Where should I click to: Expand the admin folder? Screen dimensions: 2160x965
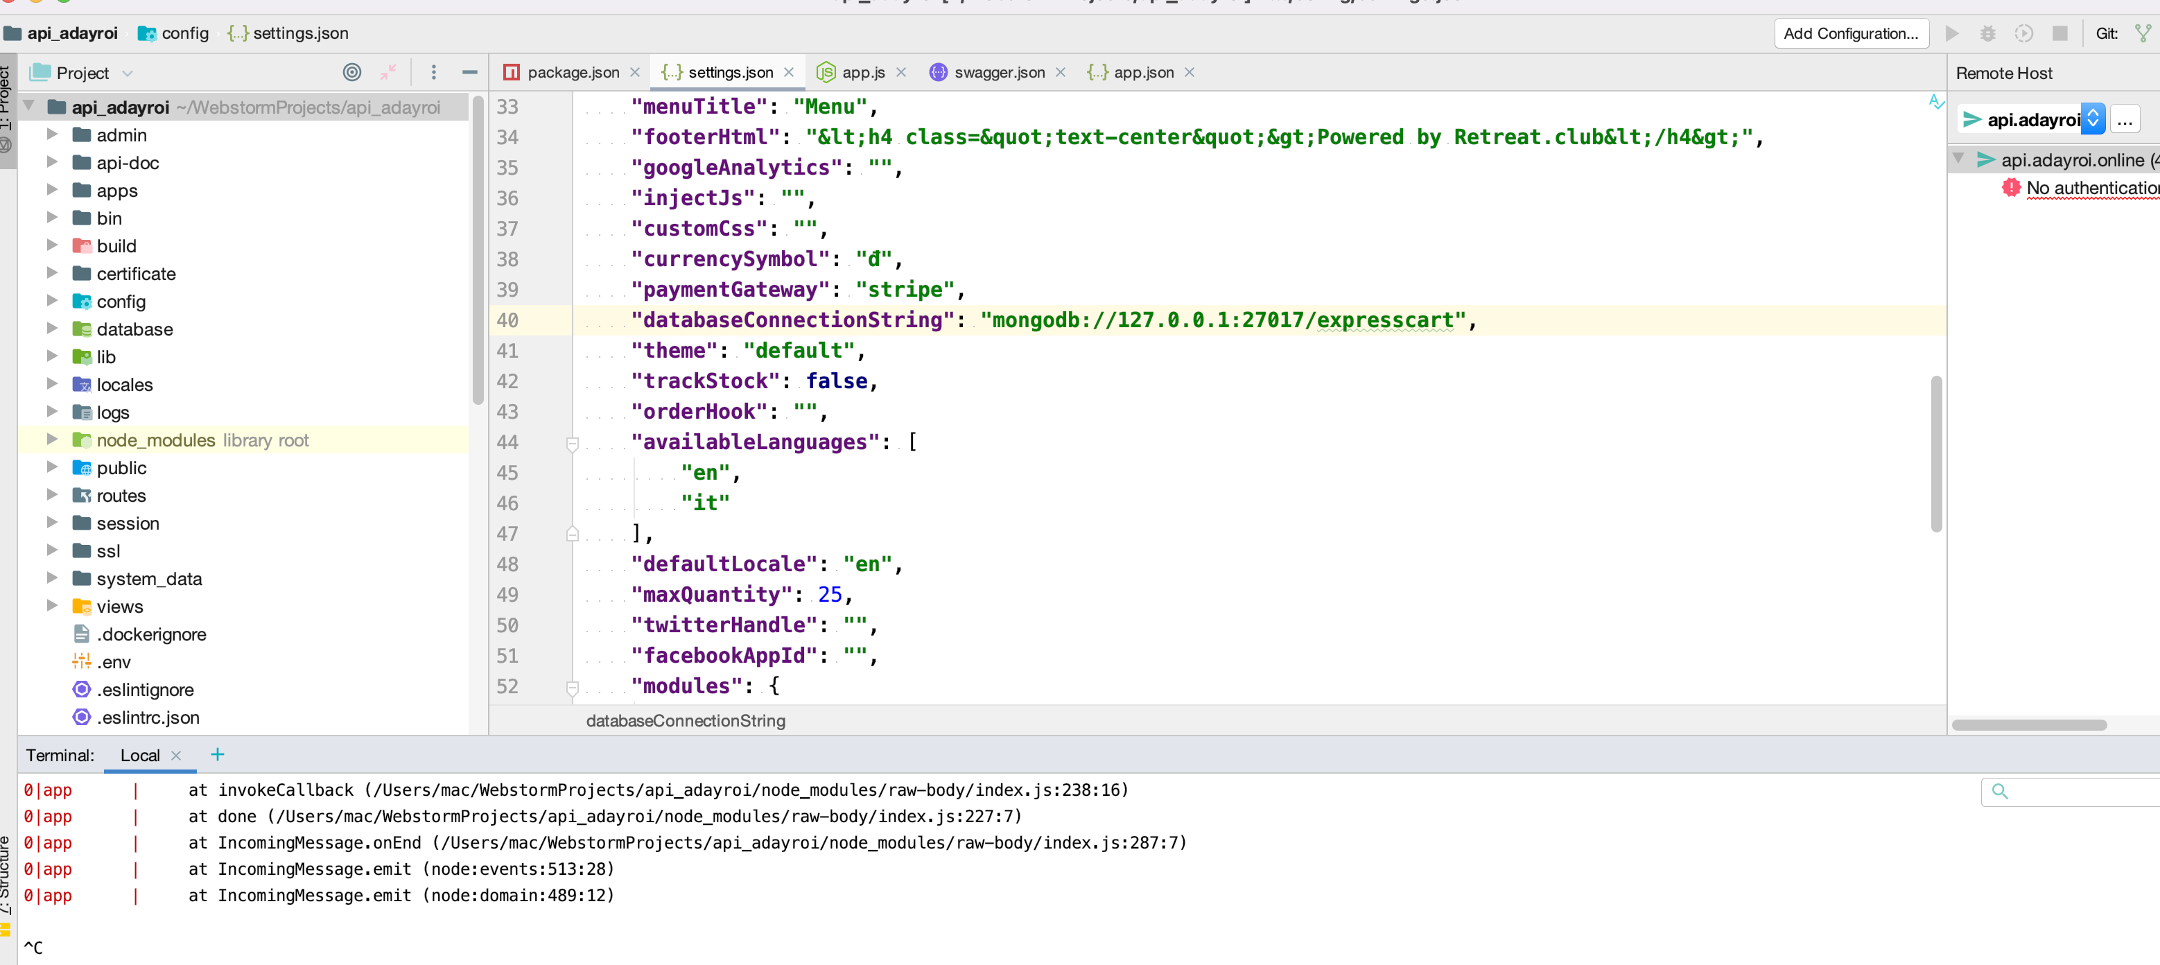tap(52, 134)
